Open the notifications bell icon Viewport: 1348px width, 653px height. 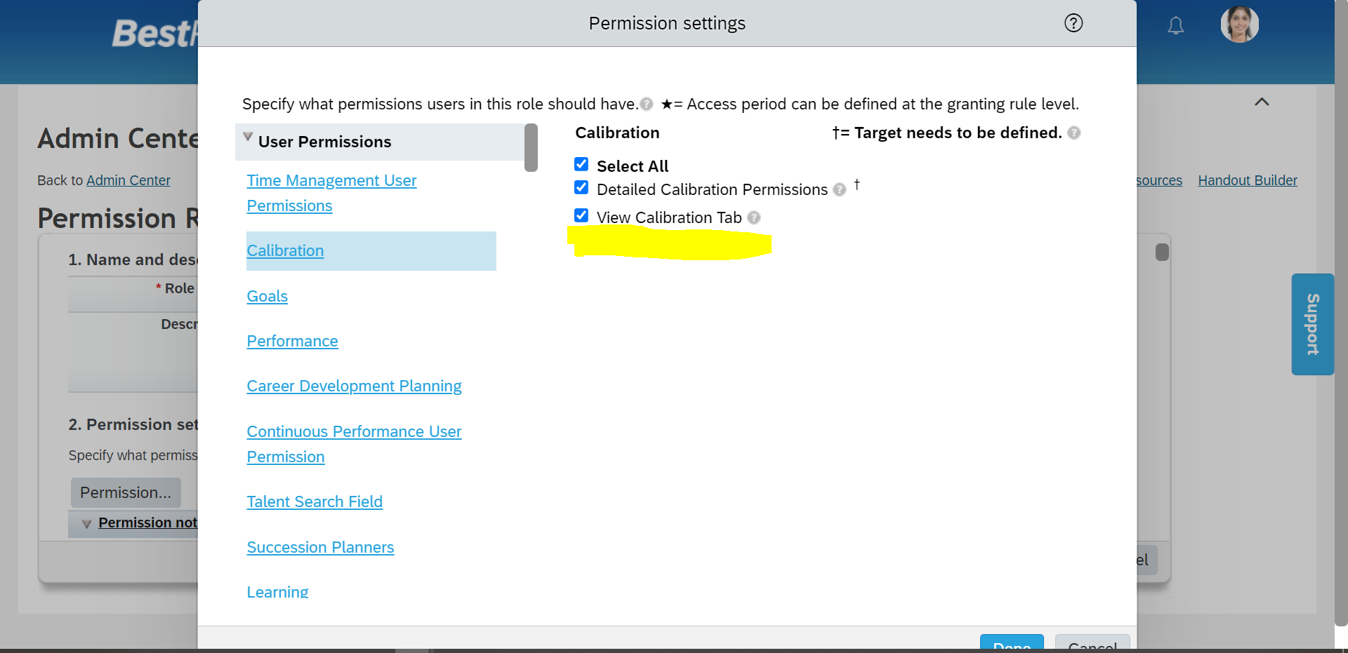(1175, 26)
